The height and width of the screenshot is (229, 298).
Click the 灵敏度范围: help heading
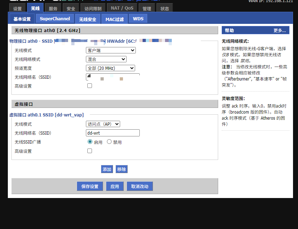click(233, 98)
